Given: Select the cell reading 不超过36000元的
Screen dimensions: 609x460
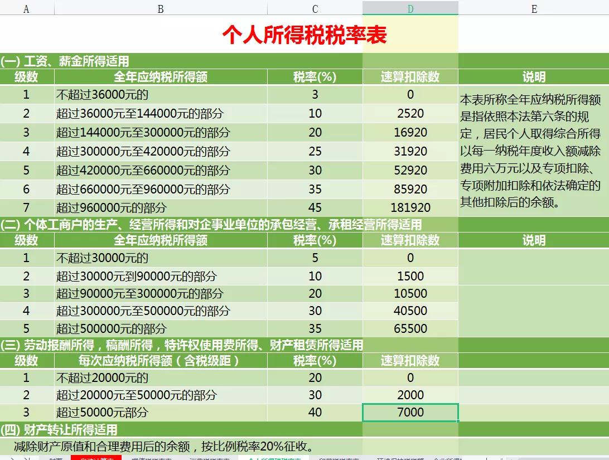Looking at the screenshot, I should pyautogui.click(x=160, y=95).
